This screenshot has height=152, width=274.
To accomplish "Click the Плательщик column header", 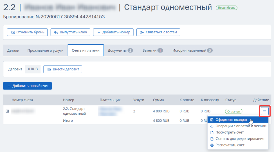I will [x=110, y=100].
